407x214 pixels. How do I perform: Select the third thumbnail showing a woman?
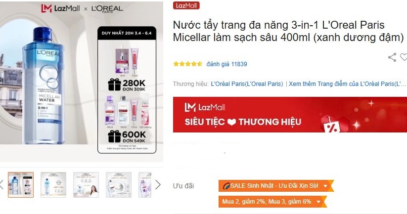pos(86,185)
